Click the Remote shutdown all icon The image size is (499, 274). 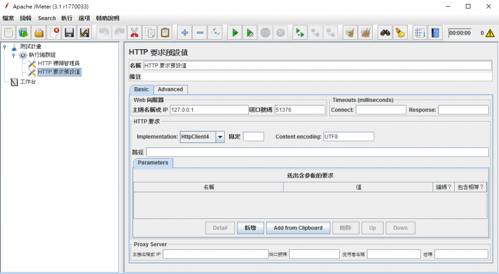tap(330, 33)
